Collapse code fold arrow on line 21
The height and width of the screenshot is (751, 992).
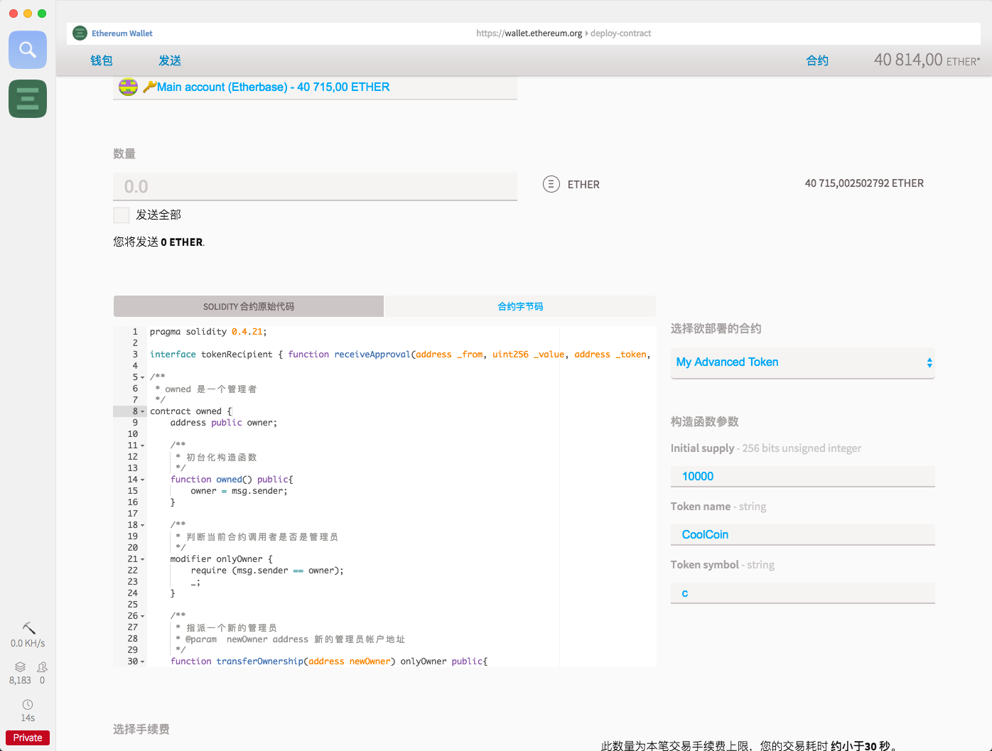(x=142, y=560)
